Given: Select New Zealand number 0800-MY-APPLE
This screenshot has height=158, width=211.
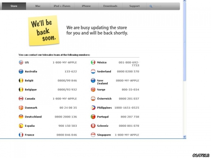Looking at the screenshot, I should [128, 81].
